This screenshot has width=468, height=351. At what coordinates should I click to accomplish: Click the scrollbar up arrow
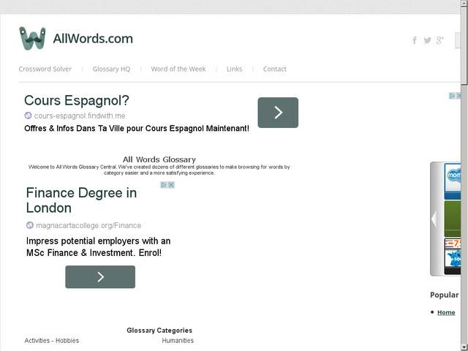(x=464, y=2)
